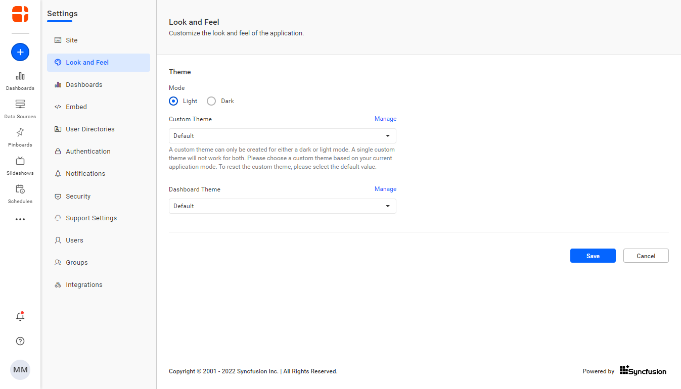Open the Schedules calendar icon
The height and width of the screenshot is (389, 681).
(20, 193)
